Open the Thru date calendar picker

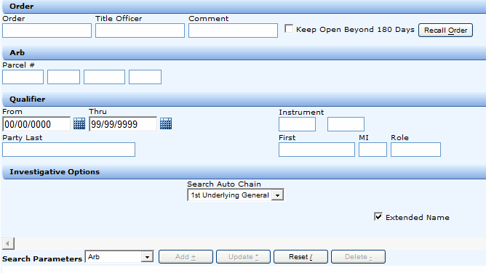166,123
